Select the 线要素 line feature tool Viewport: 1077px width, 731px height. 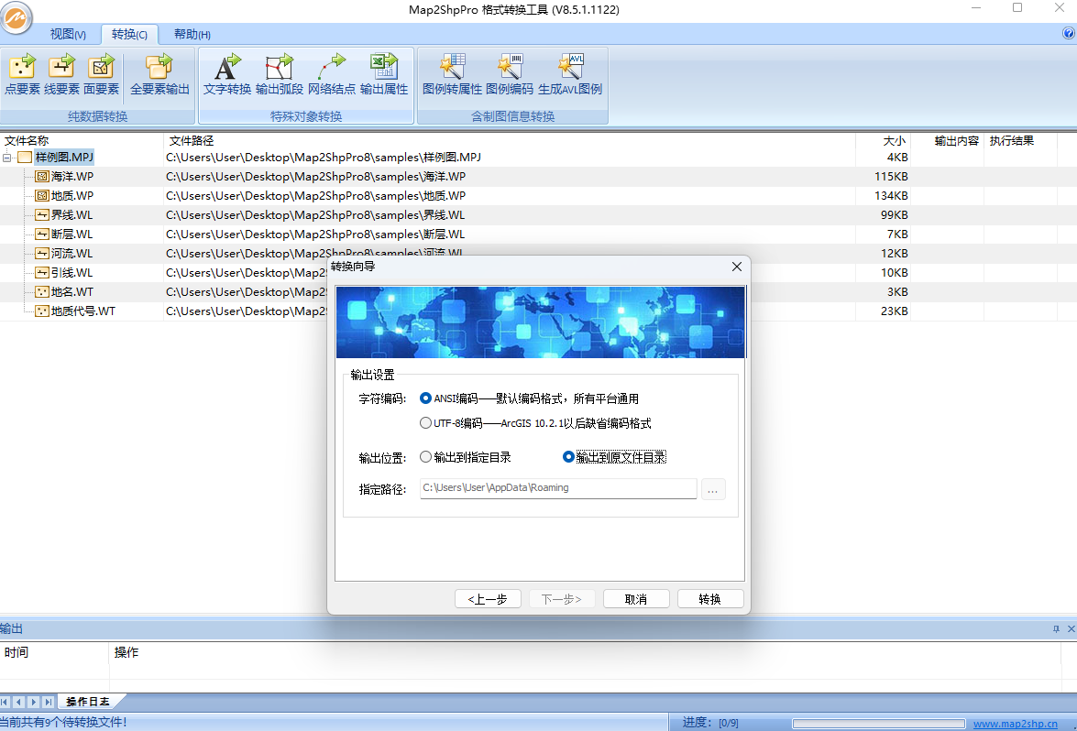(61, 75)
